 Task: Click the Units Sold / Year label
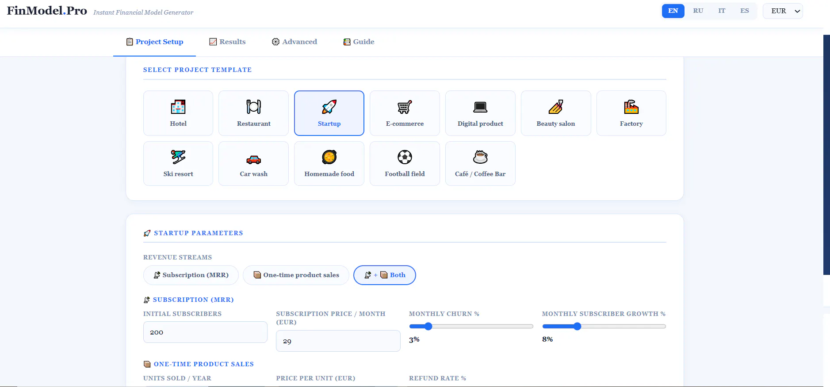click(177, 378)
